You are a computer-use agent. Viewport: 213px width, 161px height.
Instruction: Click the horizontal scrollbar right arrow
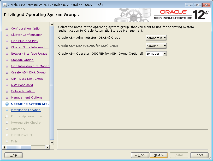[x=48, y=147]
